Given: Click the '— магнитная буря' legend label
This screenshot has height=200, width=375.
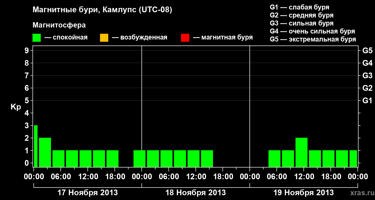Looking at the screenshot, I should pyautogui.click(x=223, y=37).
